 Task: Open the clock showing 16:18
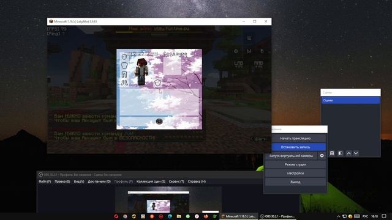(374, 216)
